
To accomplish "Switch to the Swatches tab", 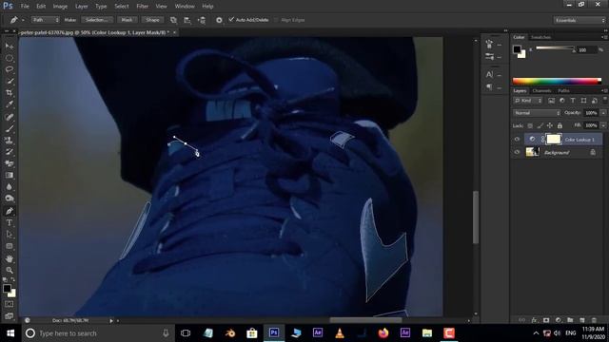I will point(540,37).
